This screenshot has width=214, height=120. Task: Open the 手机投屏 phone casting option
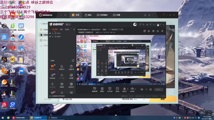click(110, 90)
